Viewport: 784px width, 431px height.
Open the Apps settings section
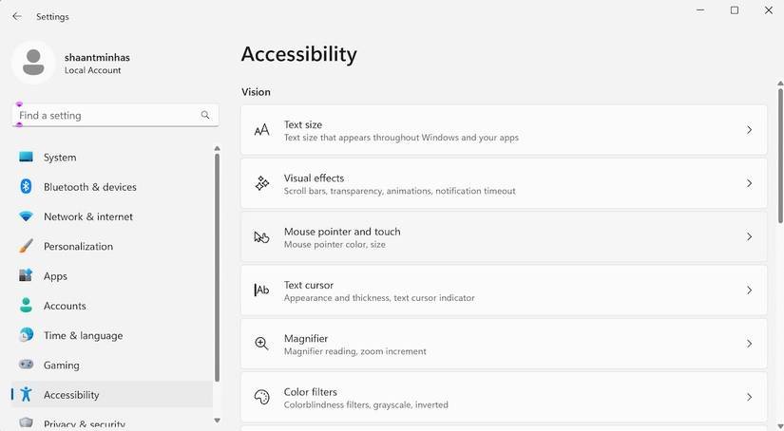coord(55,276)
